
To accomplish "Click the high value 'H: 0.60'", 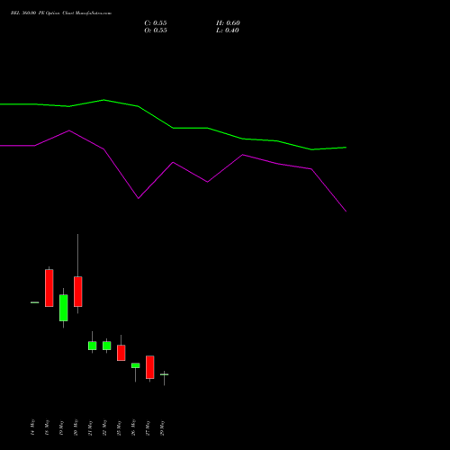I will tap(228, 23).
